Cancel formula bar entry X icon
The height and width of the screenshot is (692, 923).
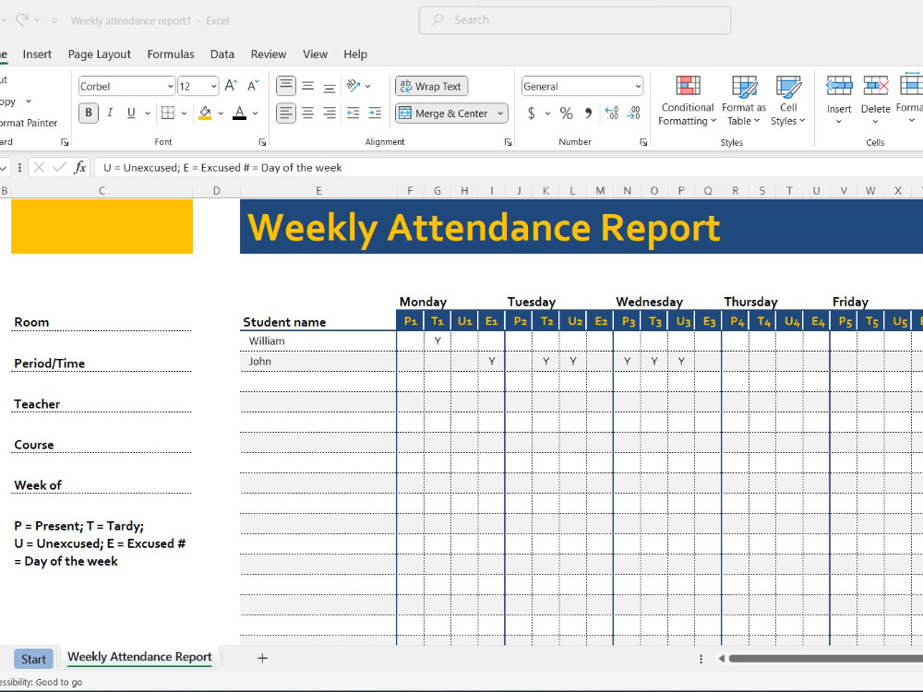[x=39, y=168]
